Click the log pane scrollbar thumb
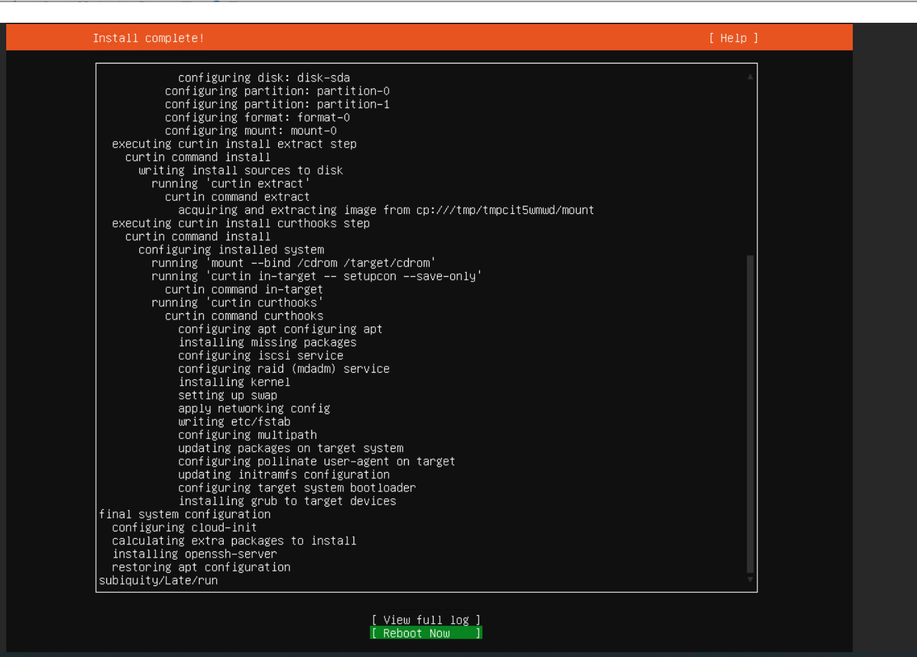The image size is (917, 657). point(750,414)
